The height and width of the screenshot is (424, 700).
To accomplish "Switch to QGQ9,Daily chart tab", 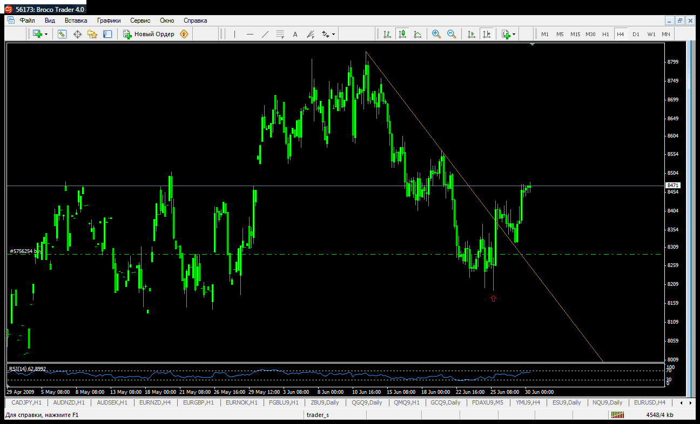I will tap(367, 402).
